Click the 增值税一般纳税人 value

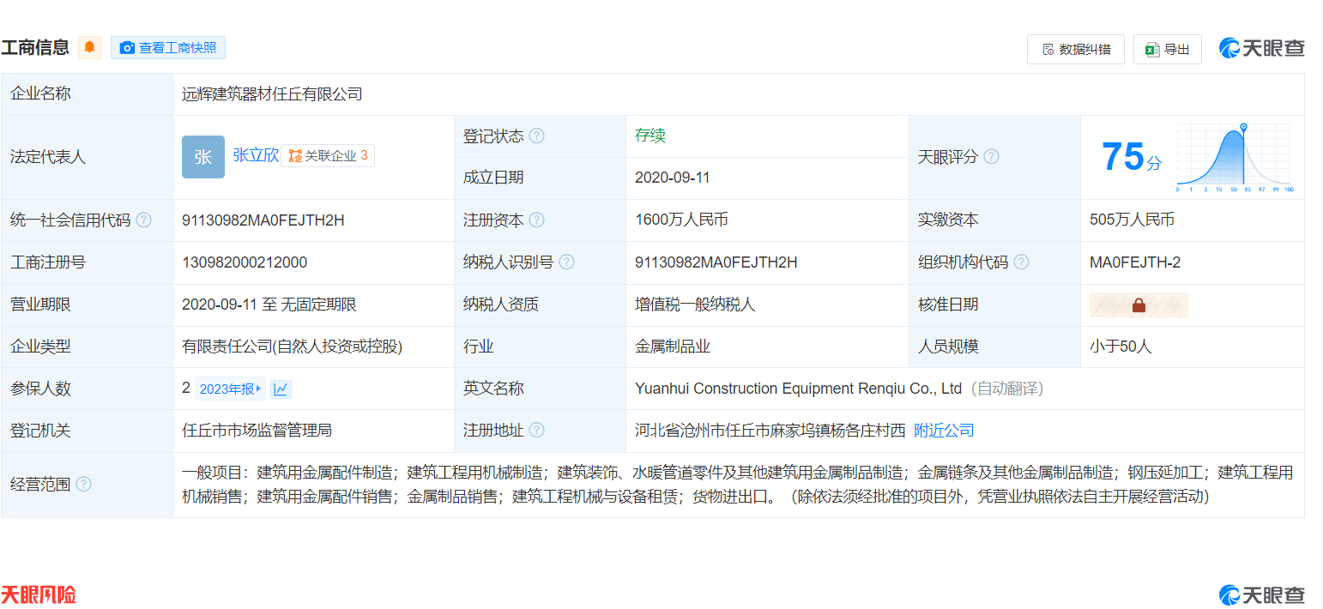[695, 304]
